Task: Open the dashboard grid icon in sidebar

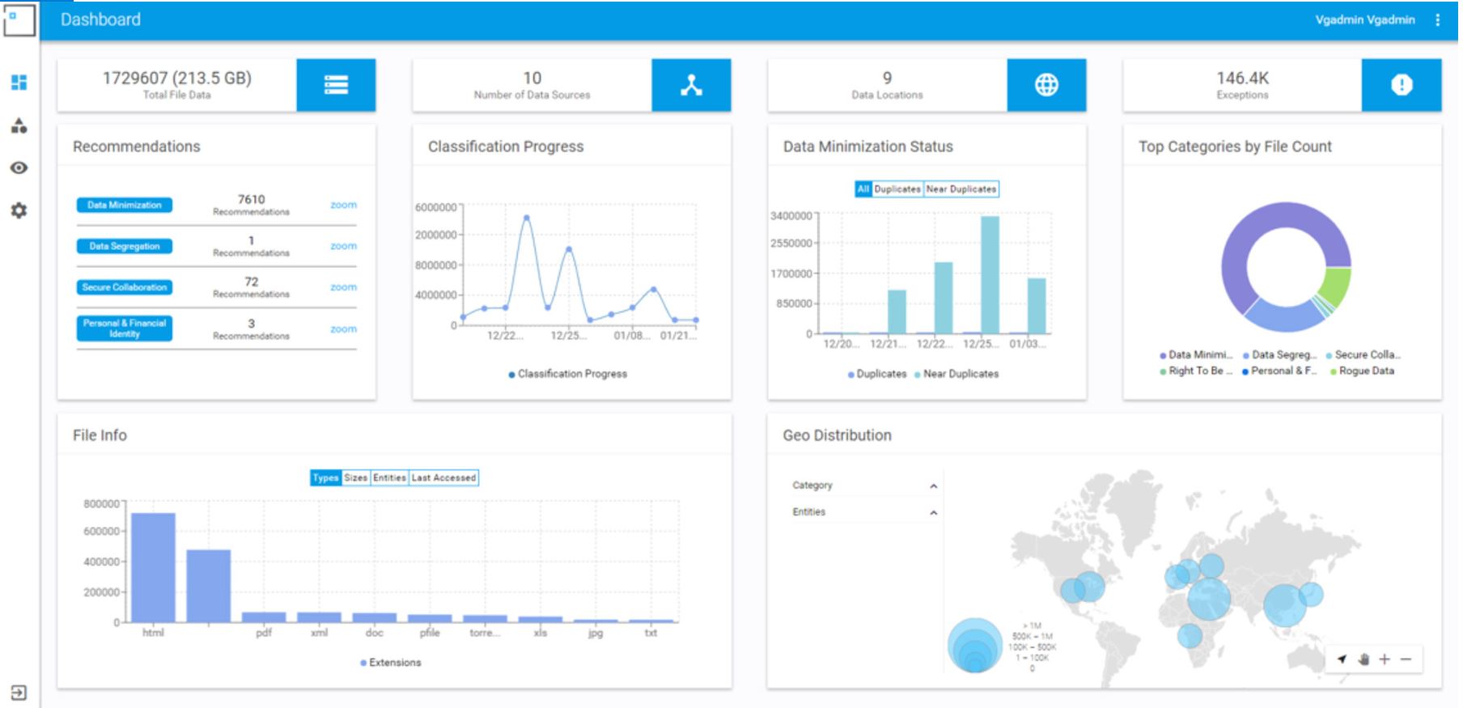Action: (19, 83)
